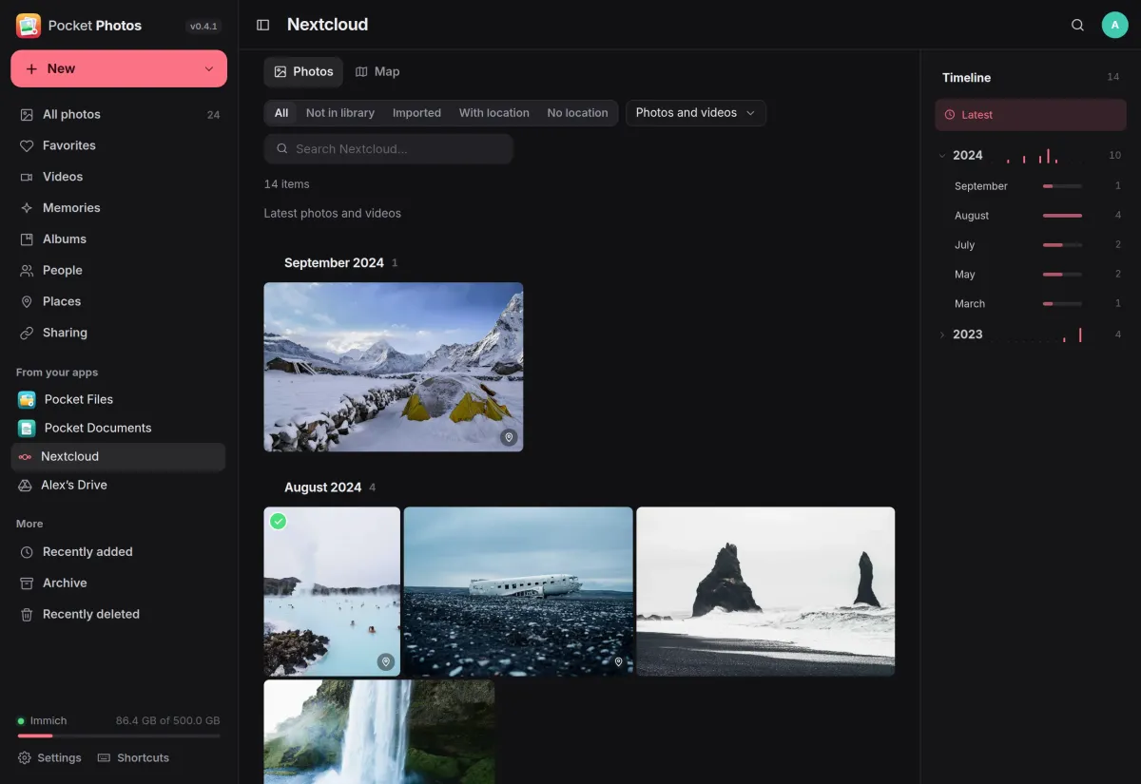1141x784 pixels.
Task: Open All photos in sidebar
Action: 119,114
